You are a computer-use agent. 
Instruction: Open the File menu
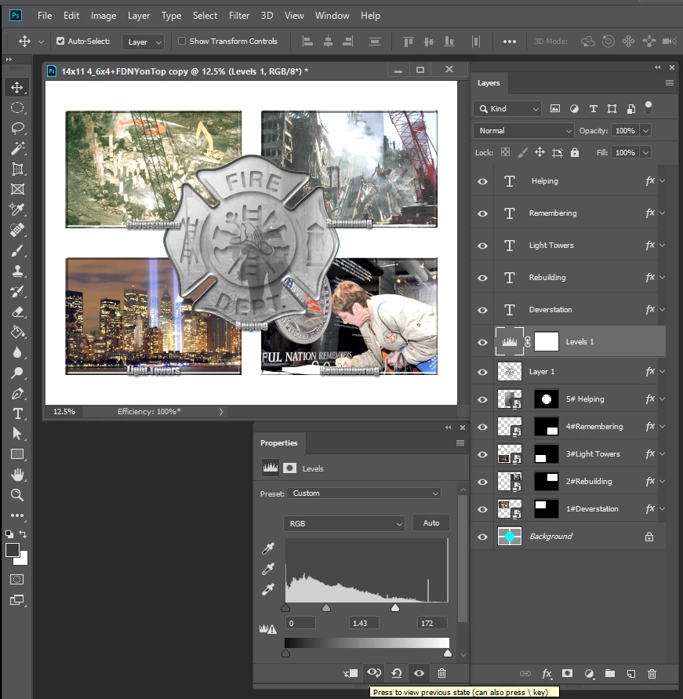(45, 16)
